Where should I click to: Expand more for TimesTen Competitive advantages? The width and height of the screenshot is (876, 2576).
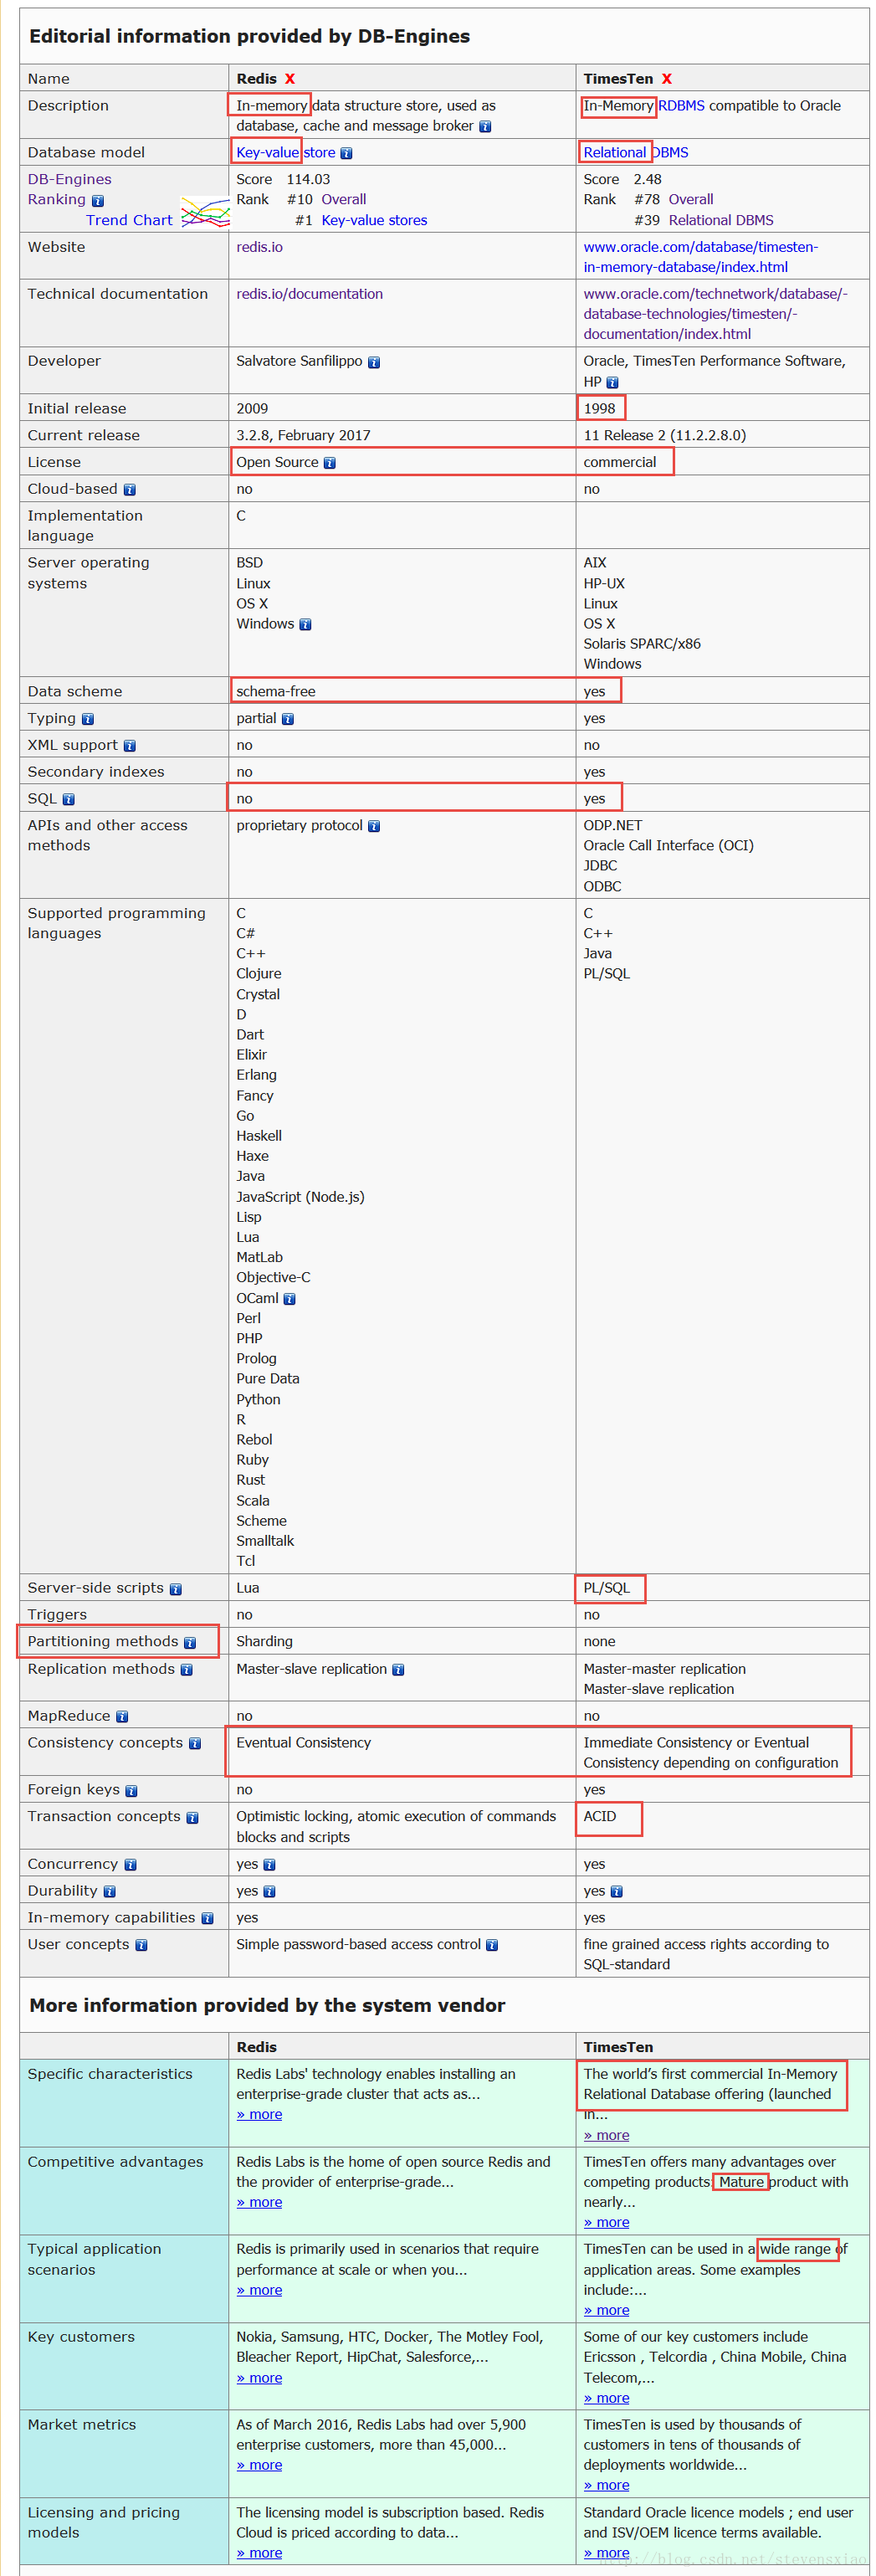click(607, 2222)
